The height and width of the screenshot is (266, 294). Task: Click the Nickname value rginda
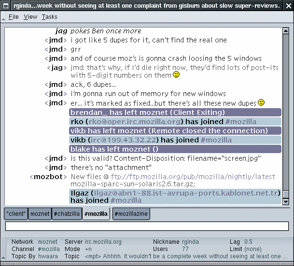pos(190,242)
